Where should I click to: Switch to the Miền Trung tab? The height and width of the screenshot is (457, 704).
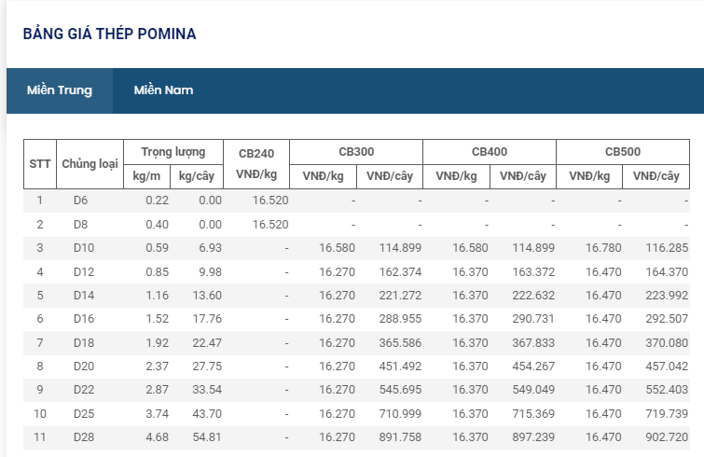coord(60,90)
